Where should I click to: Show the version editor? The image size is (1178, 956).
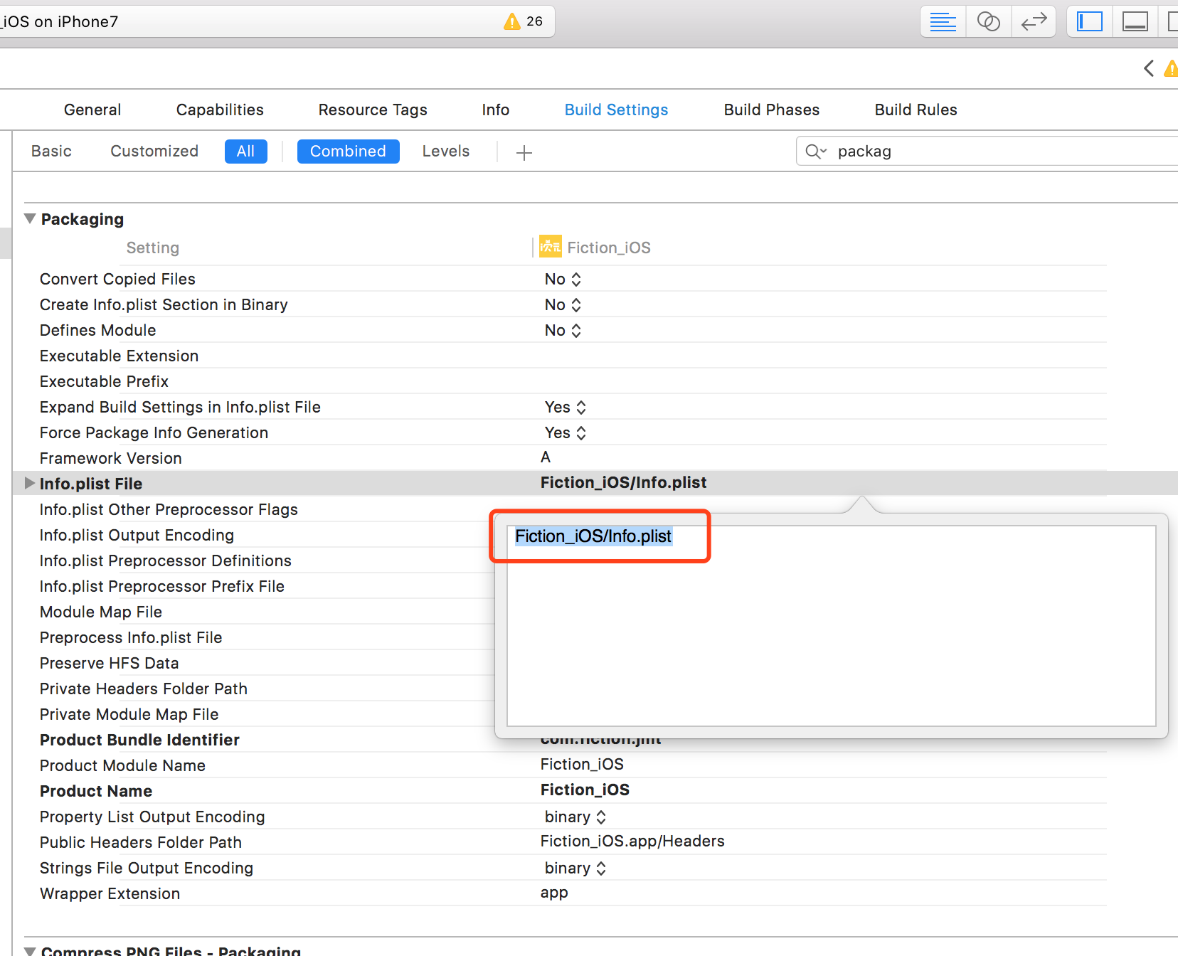coord(1034,21)
